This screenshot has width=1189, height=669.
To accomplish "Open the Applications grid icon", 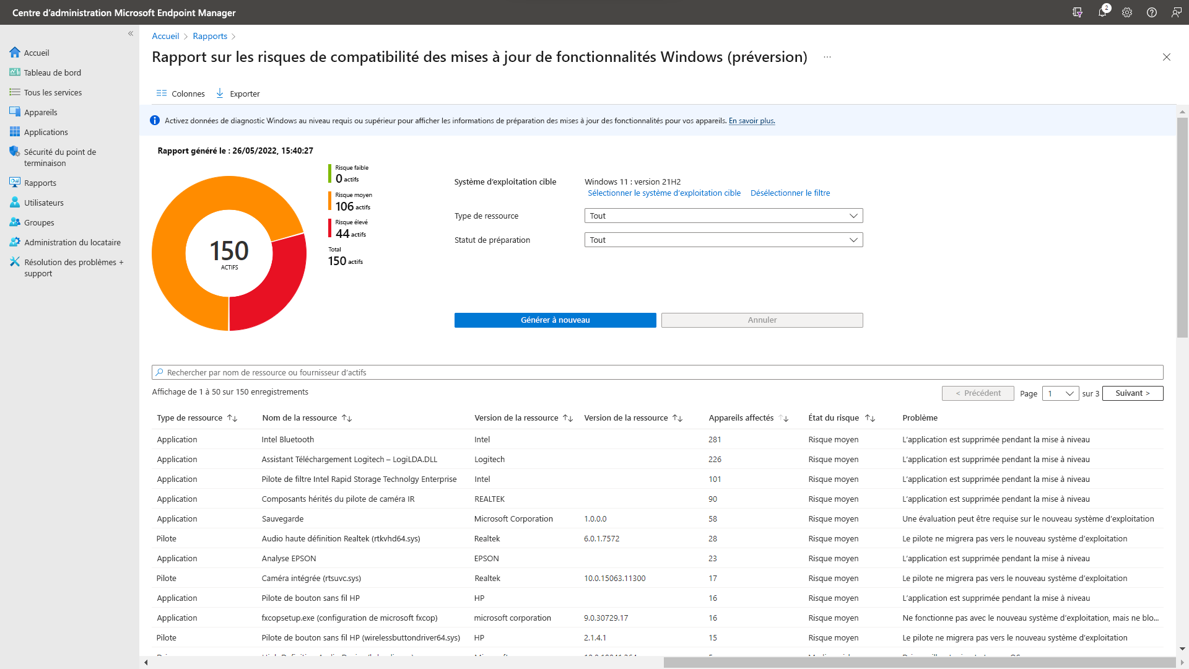I will click(15, 132).
